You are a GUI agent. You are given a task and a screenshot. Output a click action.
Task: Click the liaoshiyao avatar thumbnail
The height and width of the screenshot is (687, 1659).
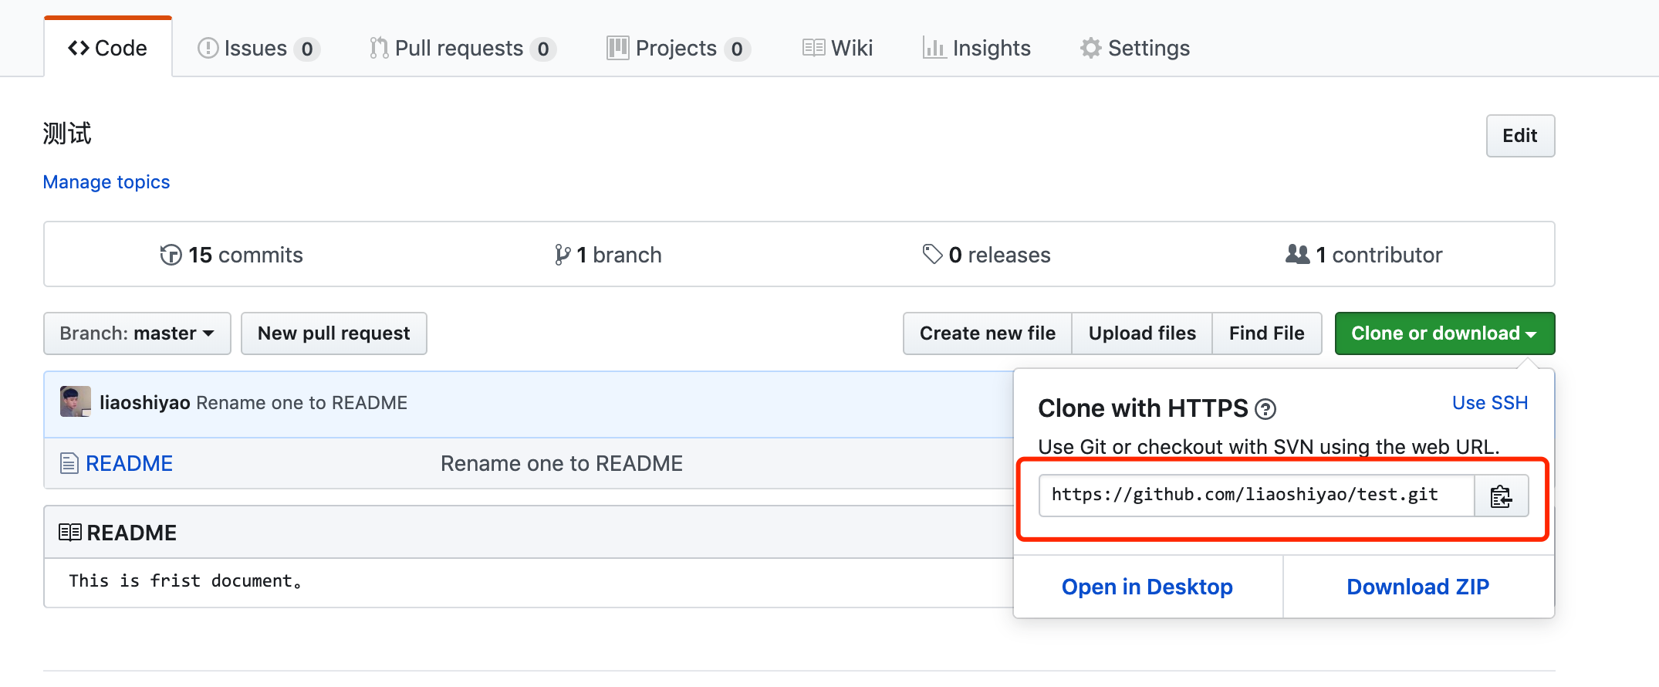76,402
